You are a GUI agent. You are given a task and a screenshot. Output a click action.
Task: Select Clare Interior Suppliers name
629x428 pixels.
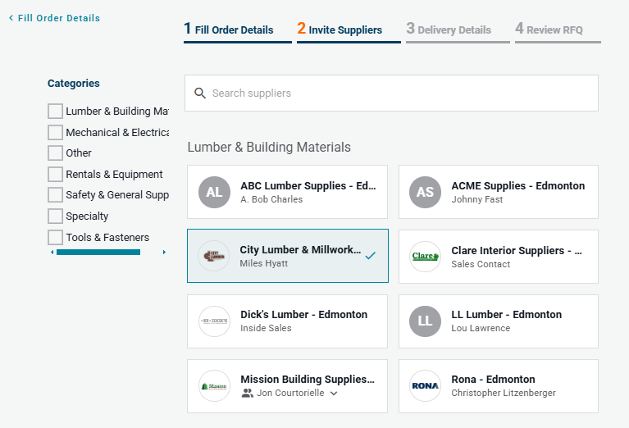(x=517, y=250)
